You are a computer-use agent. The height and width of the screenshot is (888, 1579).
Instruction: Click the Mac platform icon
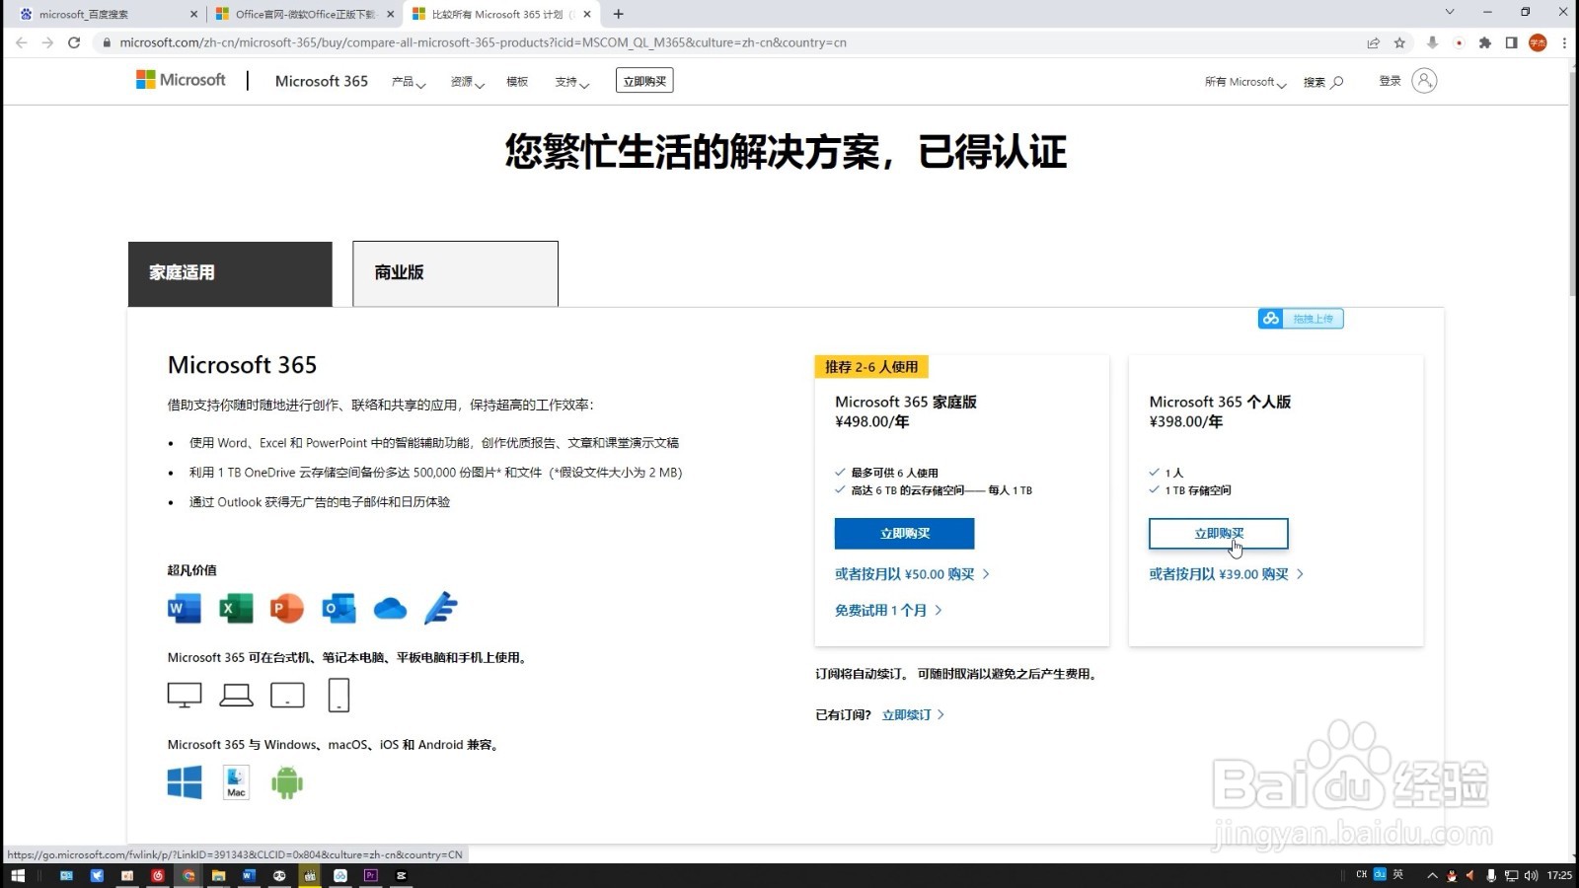236,782
